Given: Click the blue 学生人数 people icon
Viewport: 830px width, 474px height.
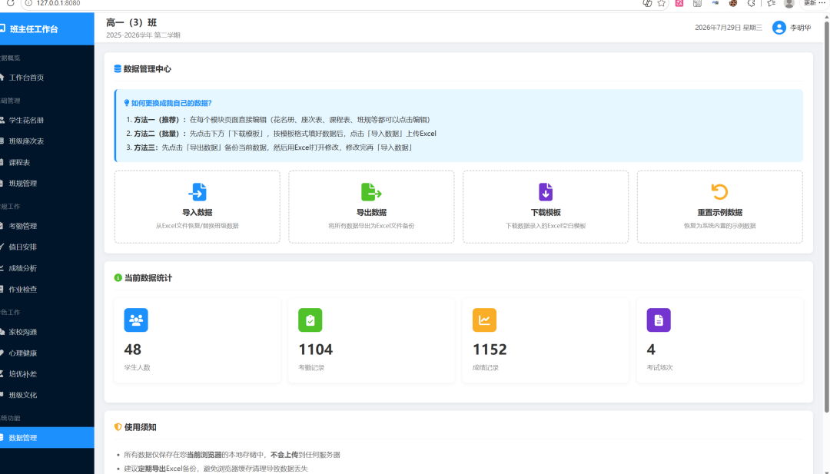Looking at the screenshot, I should click(x=136, y=320).
